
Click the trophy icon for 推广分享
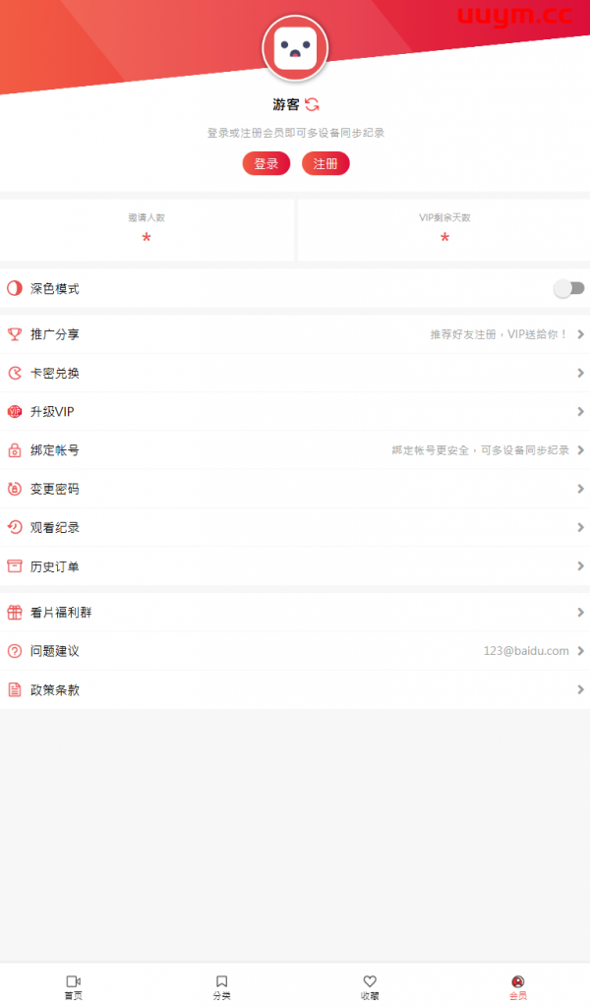tap(15, 334)
